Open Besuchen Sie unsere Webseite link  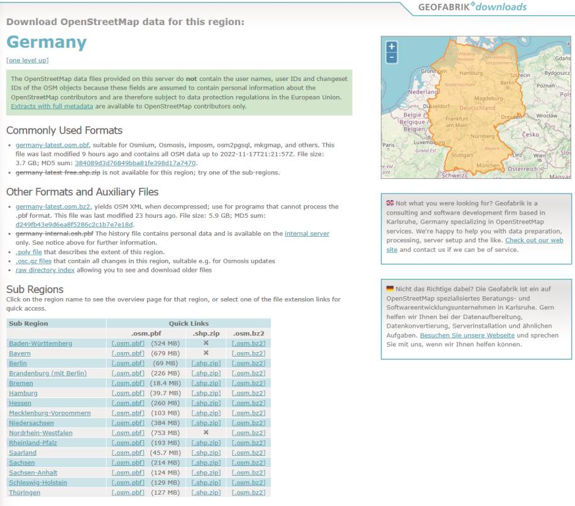point(467,335)
